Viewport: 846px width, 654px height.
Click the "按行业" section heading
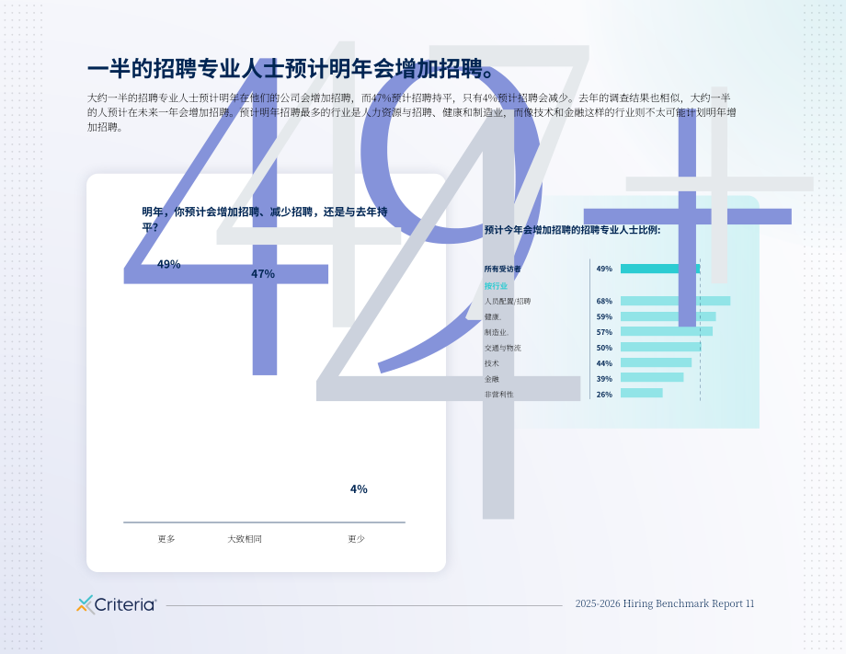[496, 285]
